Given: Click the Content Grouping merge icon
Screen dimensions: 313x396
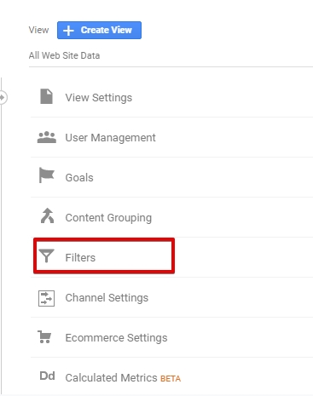Looking at the screenshot, I should 47,215.
